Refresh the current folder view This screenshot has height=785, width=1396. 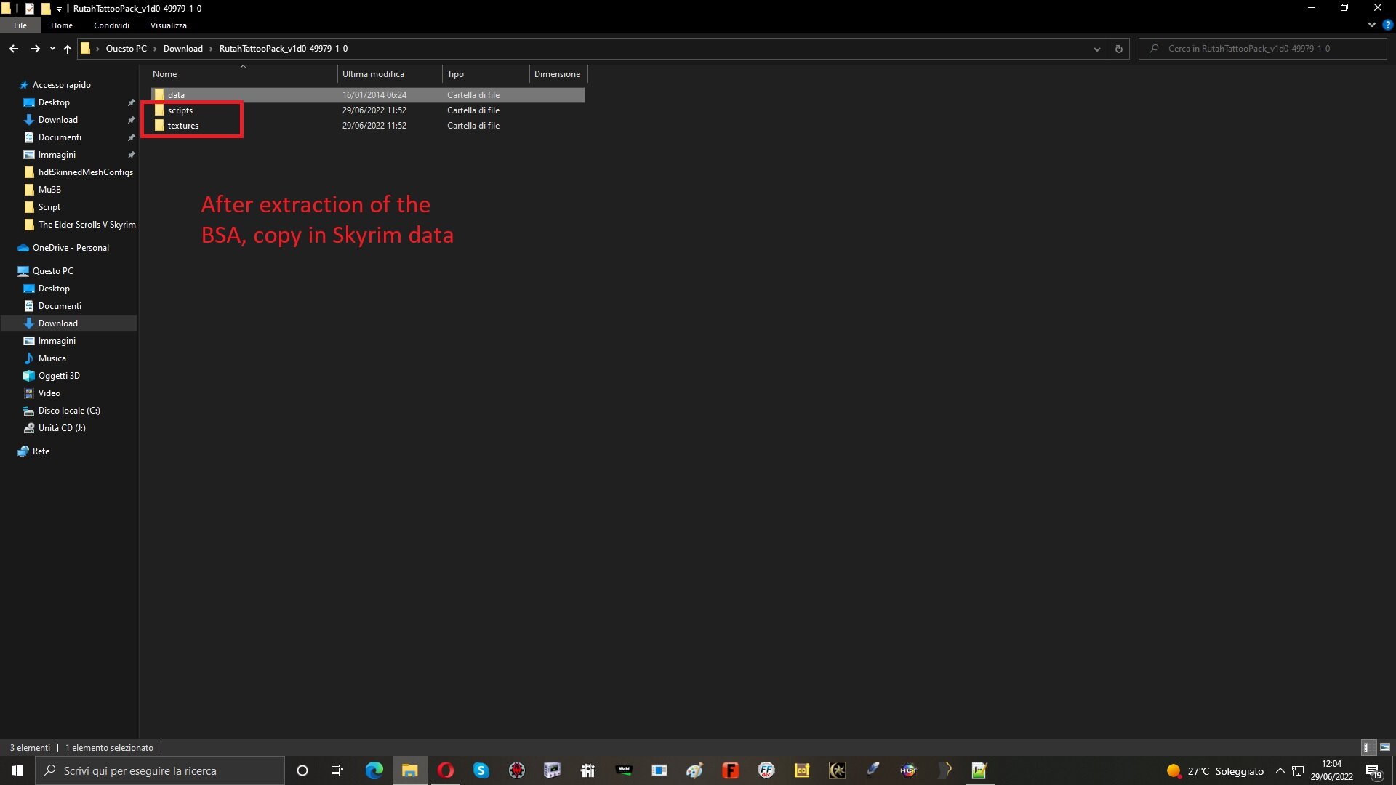(1118, 49)
